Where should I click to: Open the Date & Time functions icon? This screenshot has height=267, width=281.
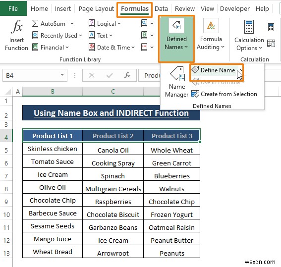point(92,47)
